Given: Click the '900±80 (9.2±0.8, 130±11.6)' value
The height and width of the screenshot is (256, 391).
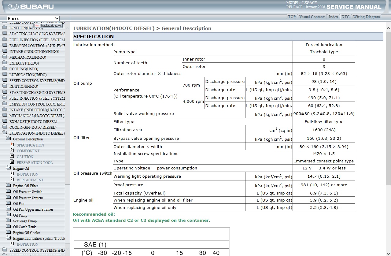Looking at the screenshot, I should [x=324, y=114].
